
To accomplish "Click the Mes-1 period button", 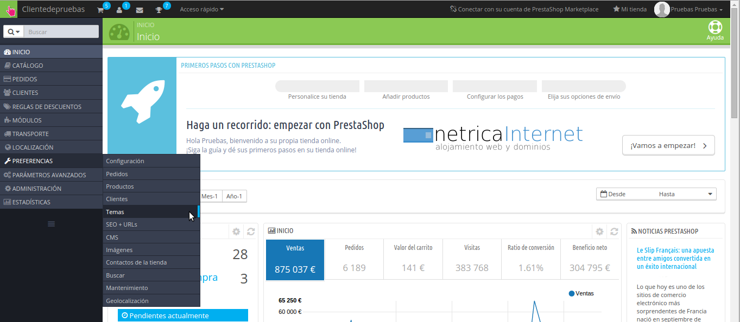I will (210, 196).
